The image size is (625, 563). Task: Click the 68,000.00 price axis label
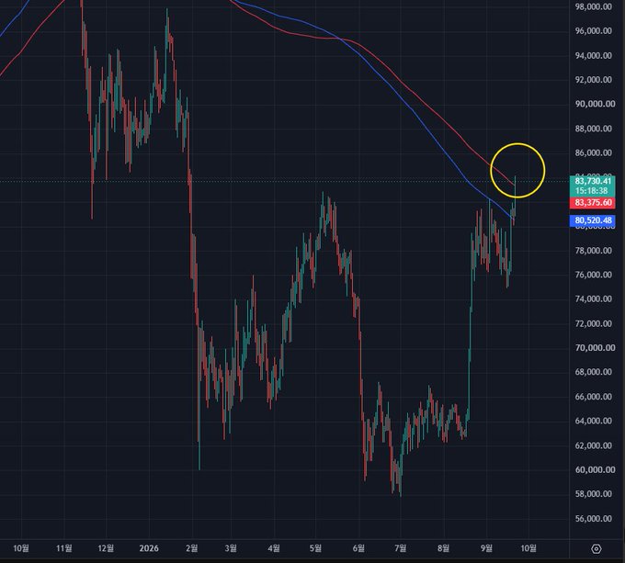click(x=593, y=372)
